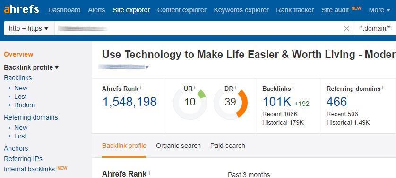Open the blurred domain dropdown arrow under title
The height and width of the screenshot is (178, 396).
pyautogui.click(x=147, y=67)
